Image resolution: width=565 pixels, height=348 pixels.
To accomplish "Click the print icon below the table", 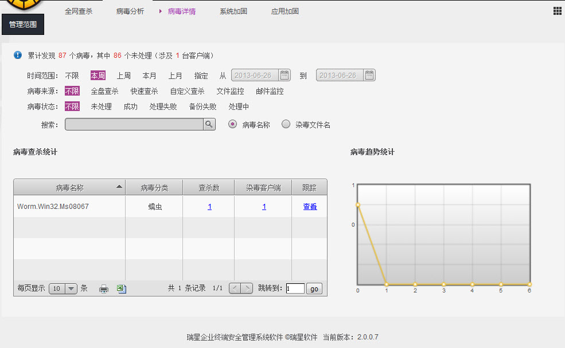I will point(104,289).
